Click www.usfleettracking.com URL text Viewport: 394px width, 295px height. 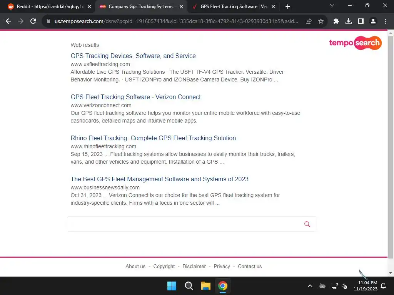click(x=100, y=65)
